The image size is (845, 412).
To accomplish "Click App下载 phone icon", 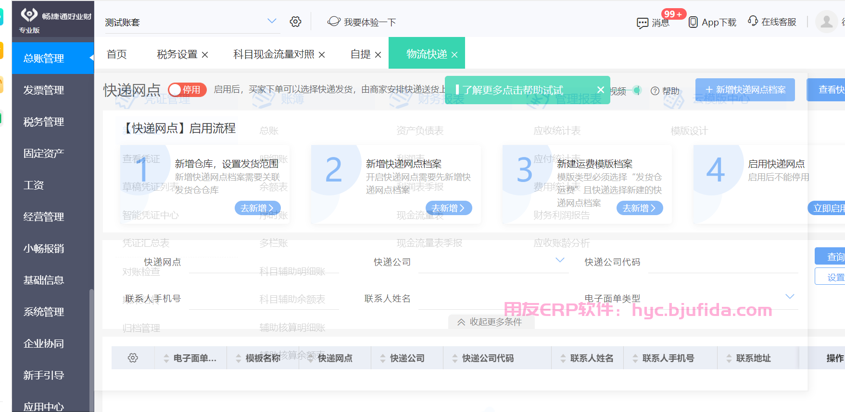I will coord(693,22).
